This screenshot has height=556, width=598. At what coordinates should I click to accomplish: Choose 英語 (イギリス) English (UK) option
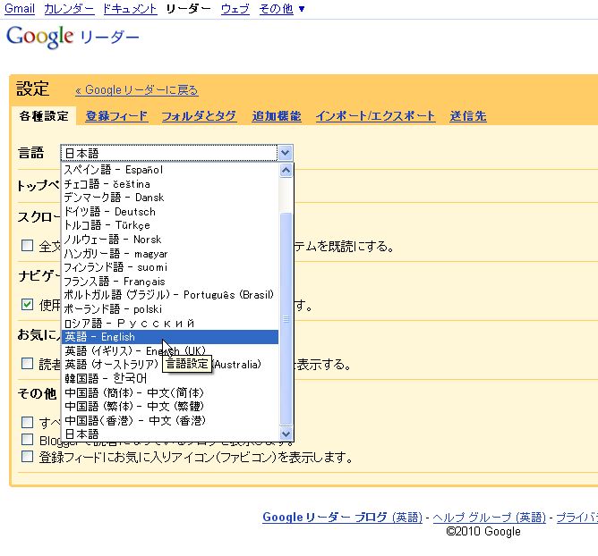170,350
